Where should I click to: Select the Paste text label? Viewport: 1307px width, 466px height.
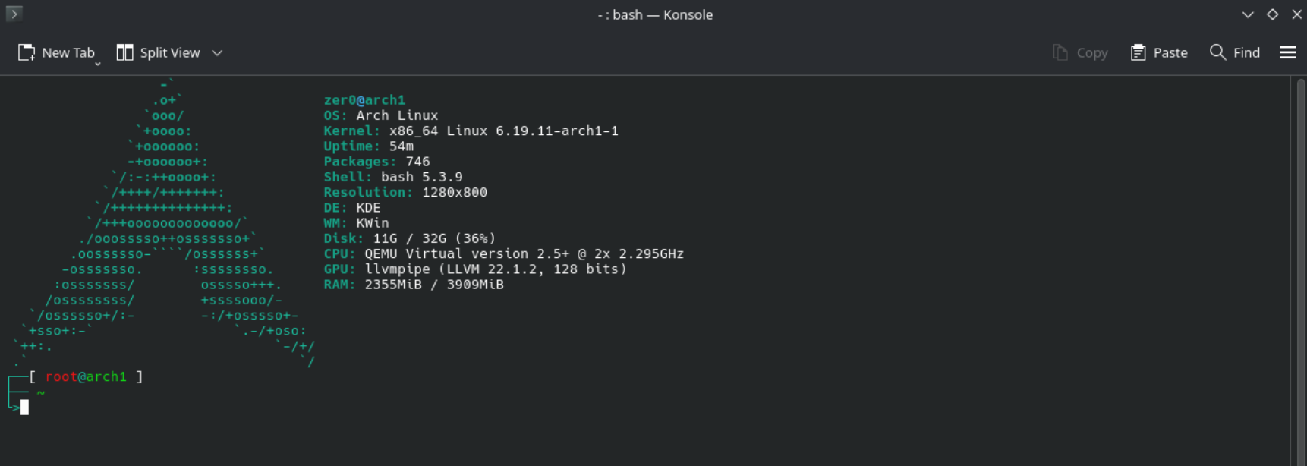click(x=1170, y=52)
